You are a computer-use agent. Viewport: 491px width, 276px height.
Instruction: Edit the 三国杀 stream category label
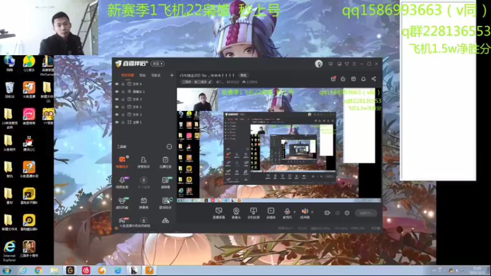point(196,82)
